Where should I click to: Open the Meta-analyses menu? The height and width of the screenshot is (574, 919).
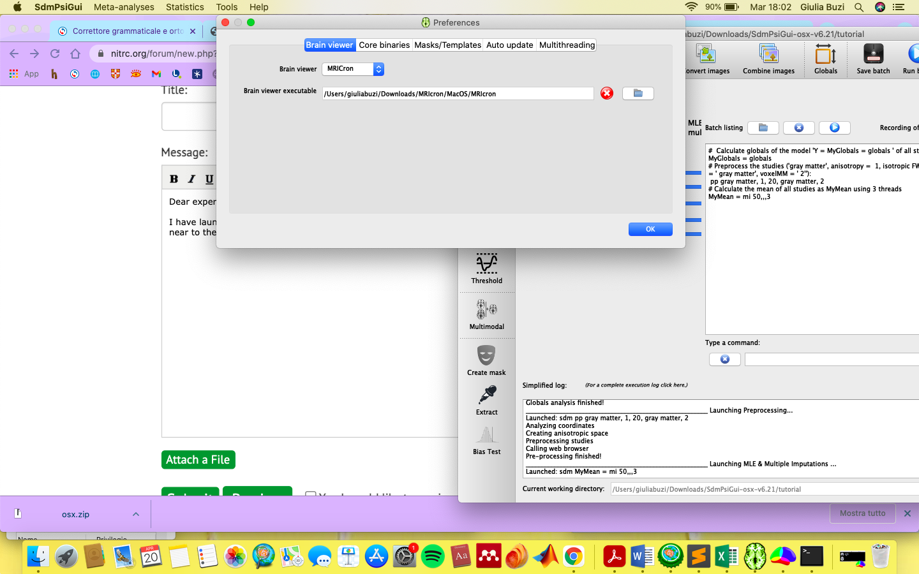(x=124, y=7)
